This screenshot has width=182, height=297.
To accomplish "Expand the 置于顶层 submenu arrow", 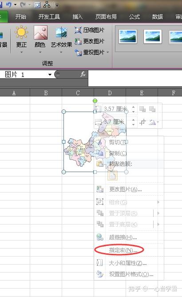I will [x=158, y=213].
